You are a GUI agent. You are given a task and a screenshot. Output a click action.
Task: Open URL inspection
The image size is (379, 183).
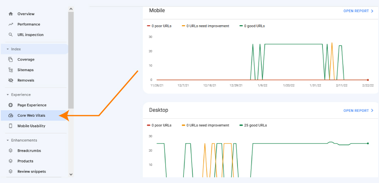(30, 35)
